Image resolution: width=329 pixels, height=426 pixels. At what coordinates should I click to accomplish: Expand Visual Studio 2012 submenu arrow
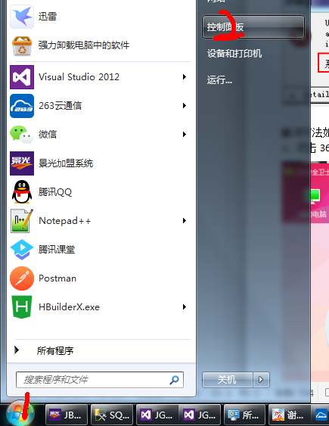point(185,77)
